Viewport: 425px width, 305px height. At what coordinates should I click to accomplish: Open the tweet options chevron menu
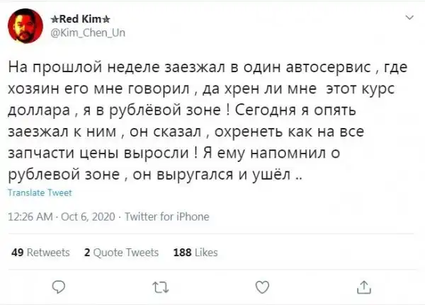408,18
